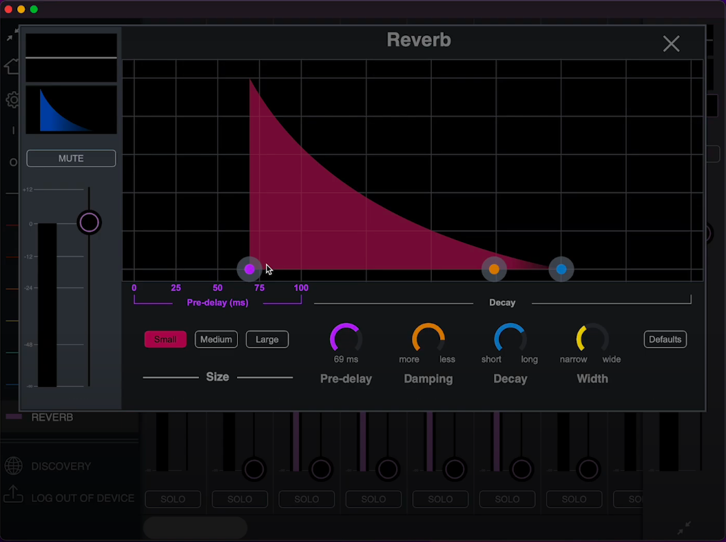
Task: Click the orange Damping knob
Action: 428,339
